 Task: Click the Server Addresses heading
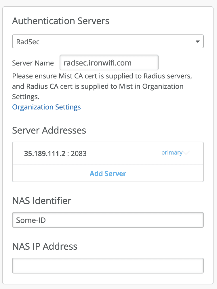(x=49, y=130)
